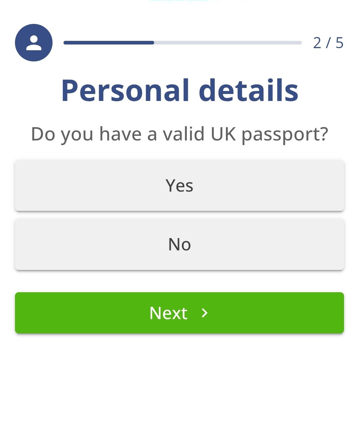Choose the Yes answer option
Image resolution: width=359 pixels, height=434 pixels.
[x=179, y=185]
